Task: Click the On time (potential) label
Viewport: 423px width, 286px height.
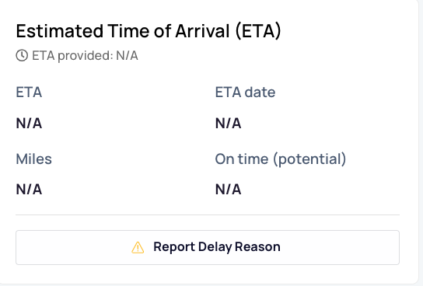Action: pos(281,159)
